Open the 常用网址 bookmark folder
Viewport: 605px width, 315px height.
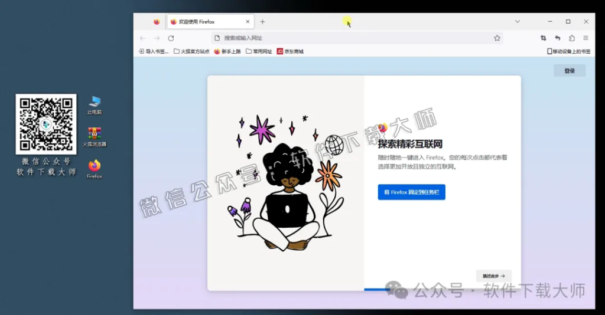point(259,51)
